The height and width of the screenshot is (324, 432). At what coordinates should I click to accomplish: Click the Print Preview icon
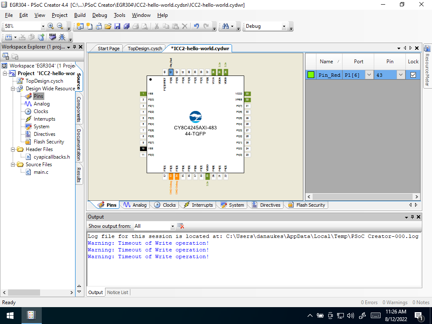click(x=145, y=26)
